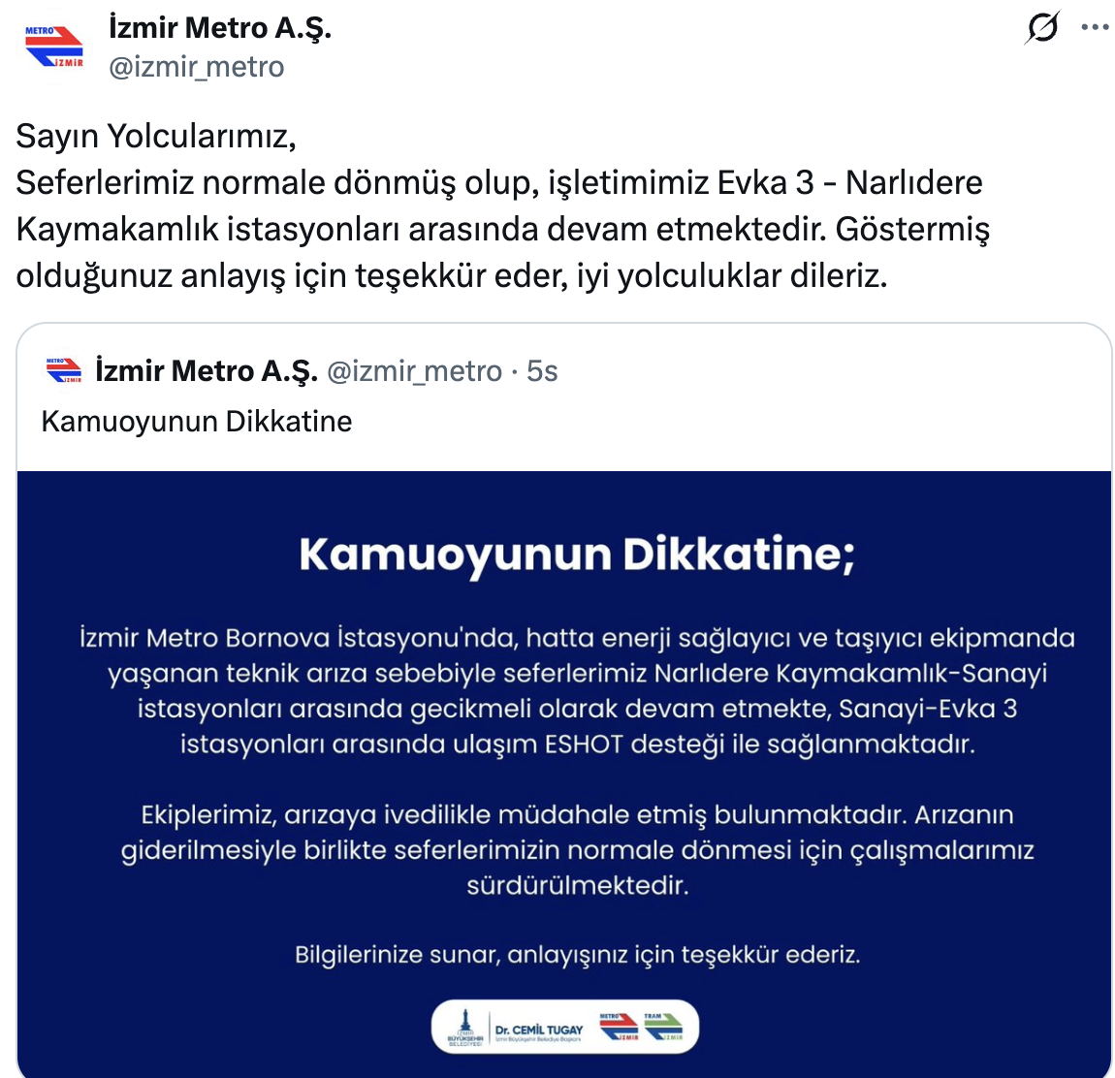Click the Bornova İstasyonu paragraph in image

(577, 691)
